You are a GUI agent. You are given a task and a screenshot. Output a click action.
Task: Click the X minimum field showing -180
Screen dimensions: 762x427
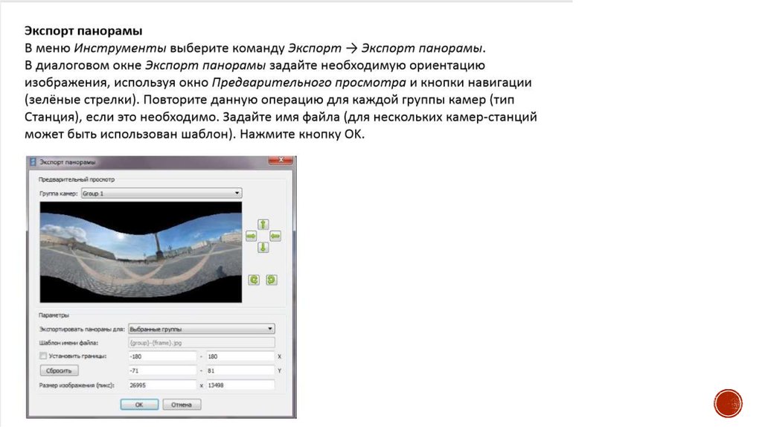pos(161,356)
